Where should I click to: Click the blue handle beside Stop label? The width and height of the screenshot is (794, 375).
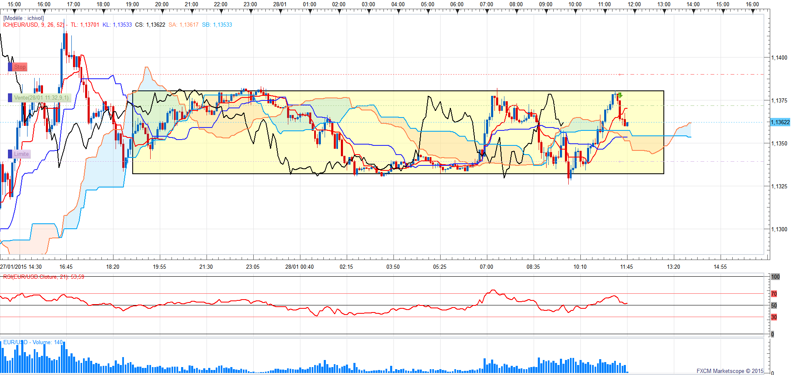tap(10, 67)
